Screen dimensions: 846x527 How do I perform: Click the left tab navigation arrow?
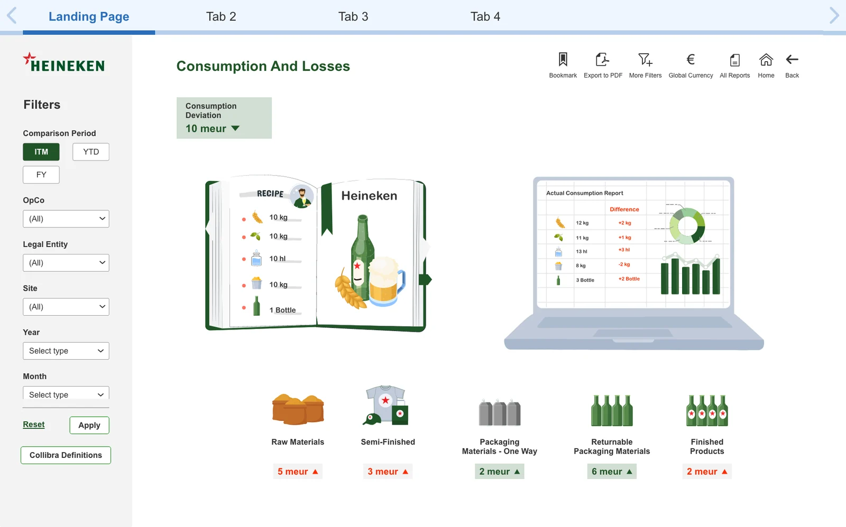(12, 15)
